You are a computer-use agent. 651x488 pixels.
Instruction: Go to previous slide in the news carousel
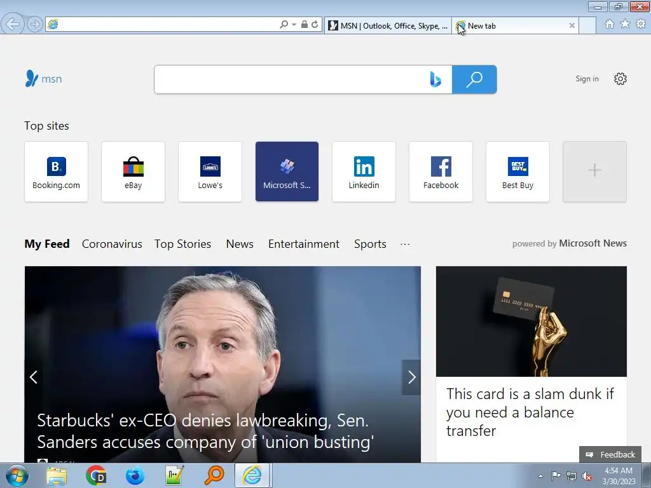click(x=34, y=377)
